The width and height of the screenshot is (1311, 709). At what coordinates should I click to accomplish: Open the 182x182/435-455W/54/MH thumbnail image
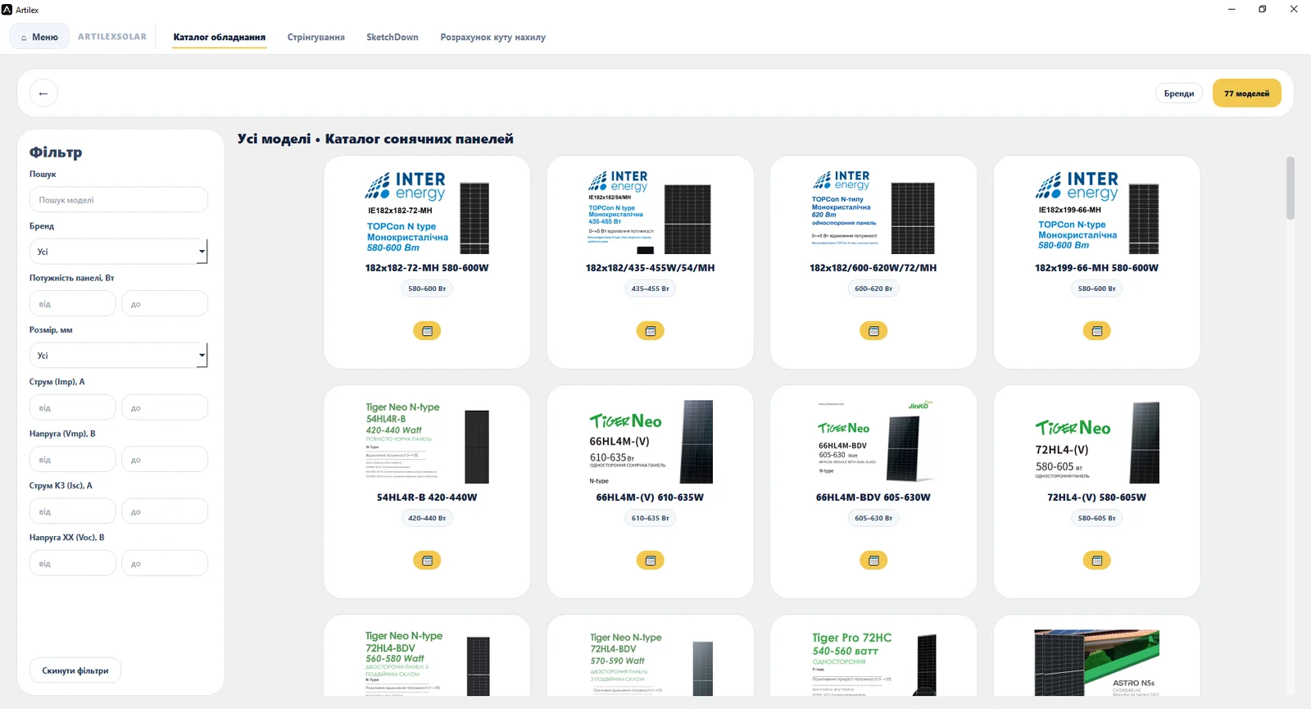coord(651,212)
